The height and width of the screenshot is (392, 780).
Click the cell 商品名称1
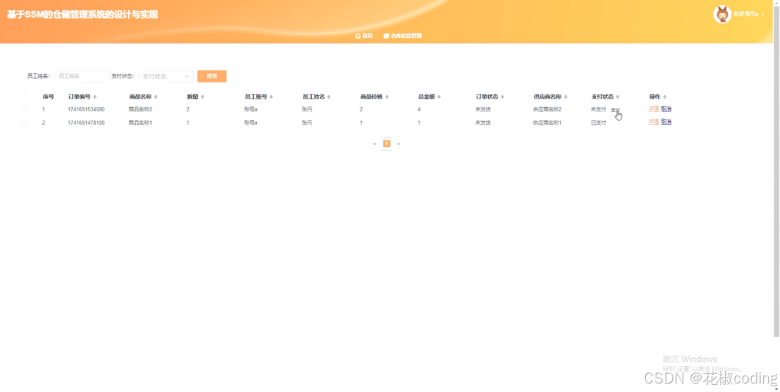point(140,123)
